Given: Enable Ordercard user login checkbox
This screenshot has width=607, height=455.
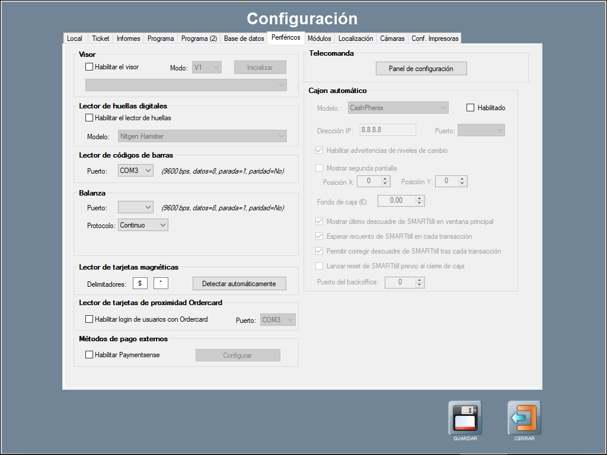Looking at the screenshot, I should pyautogui.click(x=90, y=319).
